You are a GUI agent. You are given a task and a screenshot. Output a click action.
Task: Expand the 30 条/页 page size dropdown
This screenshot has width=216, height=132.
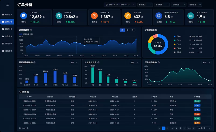(204, 128)
